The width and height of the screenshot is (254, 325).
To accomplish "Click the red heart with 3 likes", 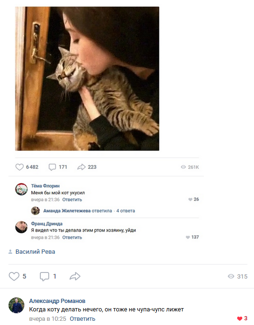I will coord(239,318).
